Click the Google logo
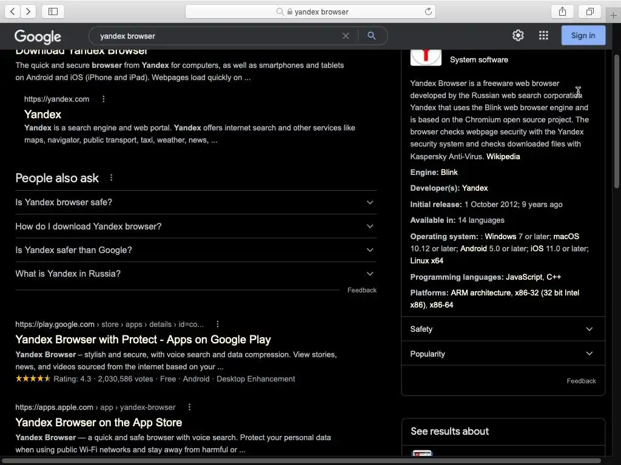Image resolution: width=621 pixels, height=465 pixels. point(38,36)
